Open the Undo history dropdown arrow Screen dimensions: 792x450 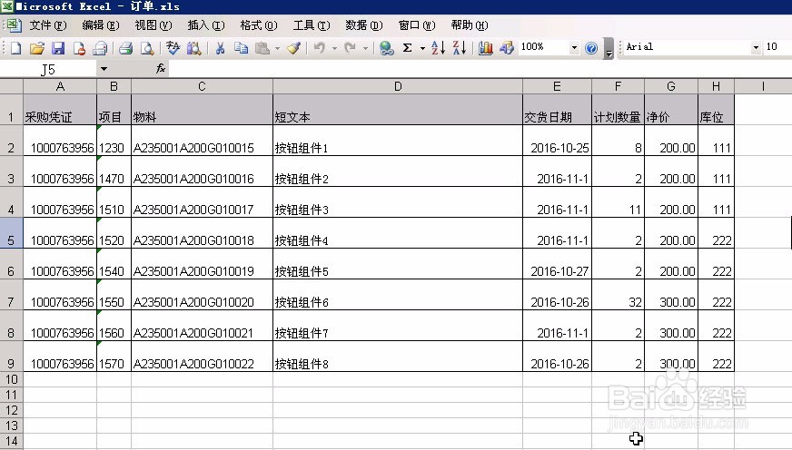point(334,48)
